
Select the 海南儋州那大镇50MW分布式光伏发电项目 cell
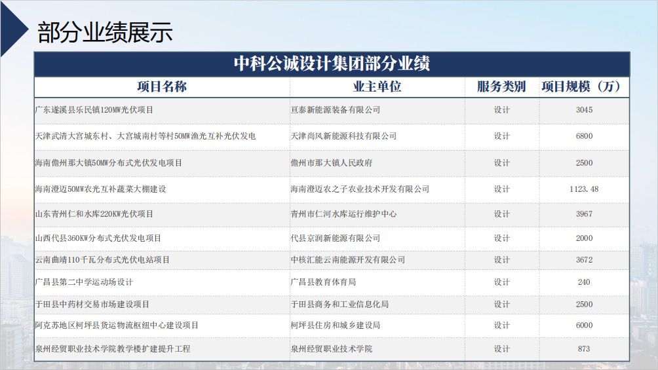click(109, 163)
